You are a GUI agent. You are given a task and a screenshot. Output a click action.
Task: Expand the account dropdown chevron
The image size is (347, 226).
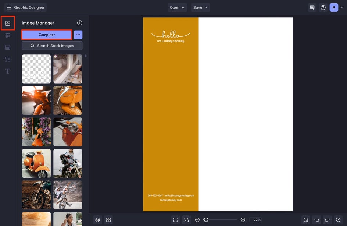click(342, 7)
